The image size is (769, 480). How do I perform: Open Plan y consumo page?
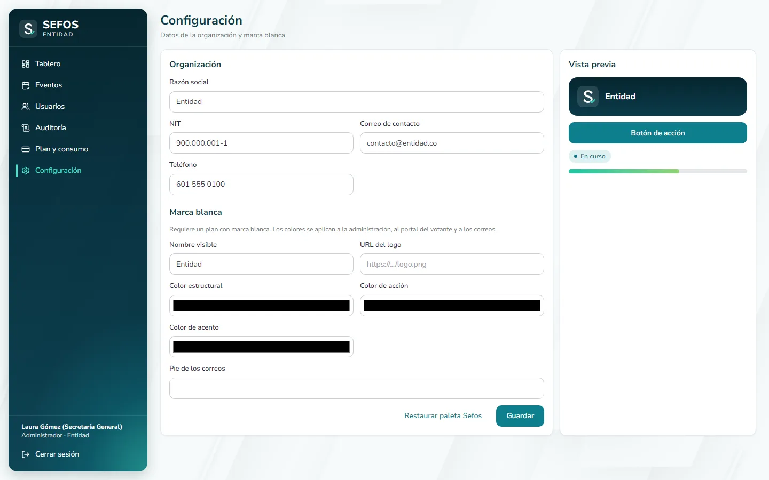click(78, 149)
